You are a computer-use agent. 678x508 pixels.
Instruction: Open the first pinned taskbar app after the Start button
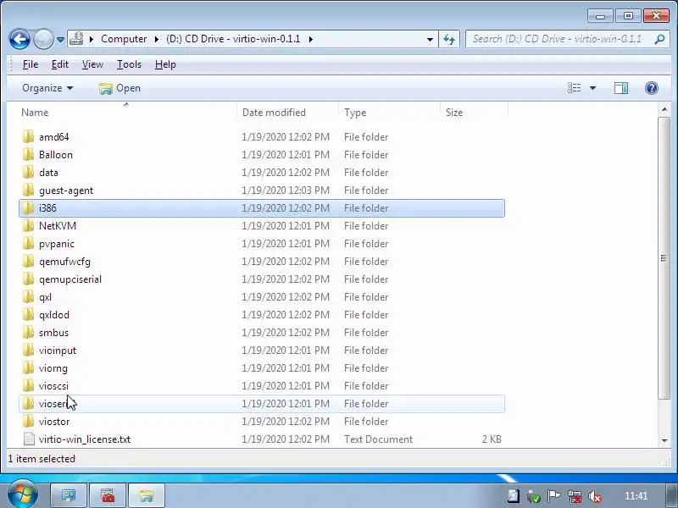coord(69,495)
